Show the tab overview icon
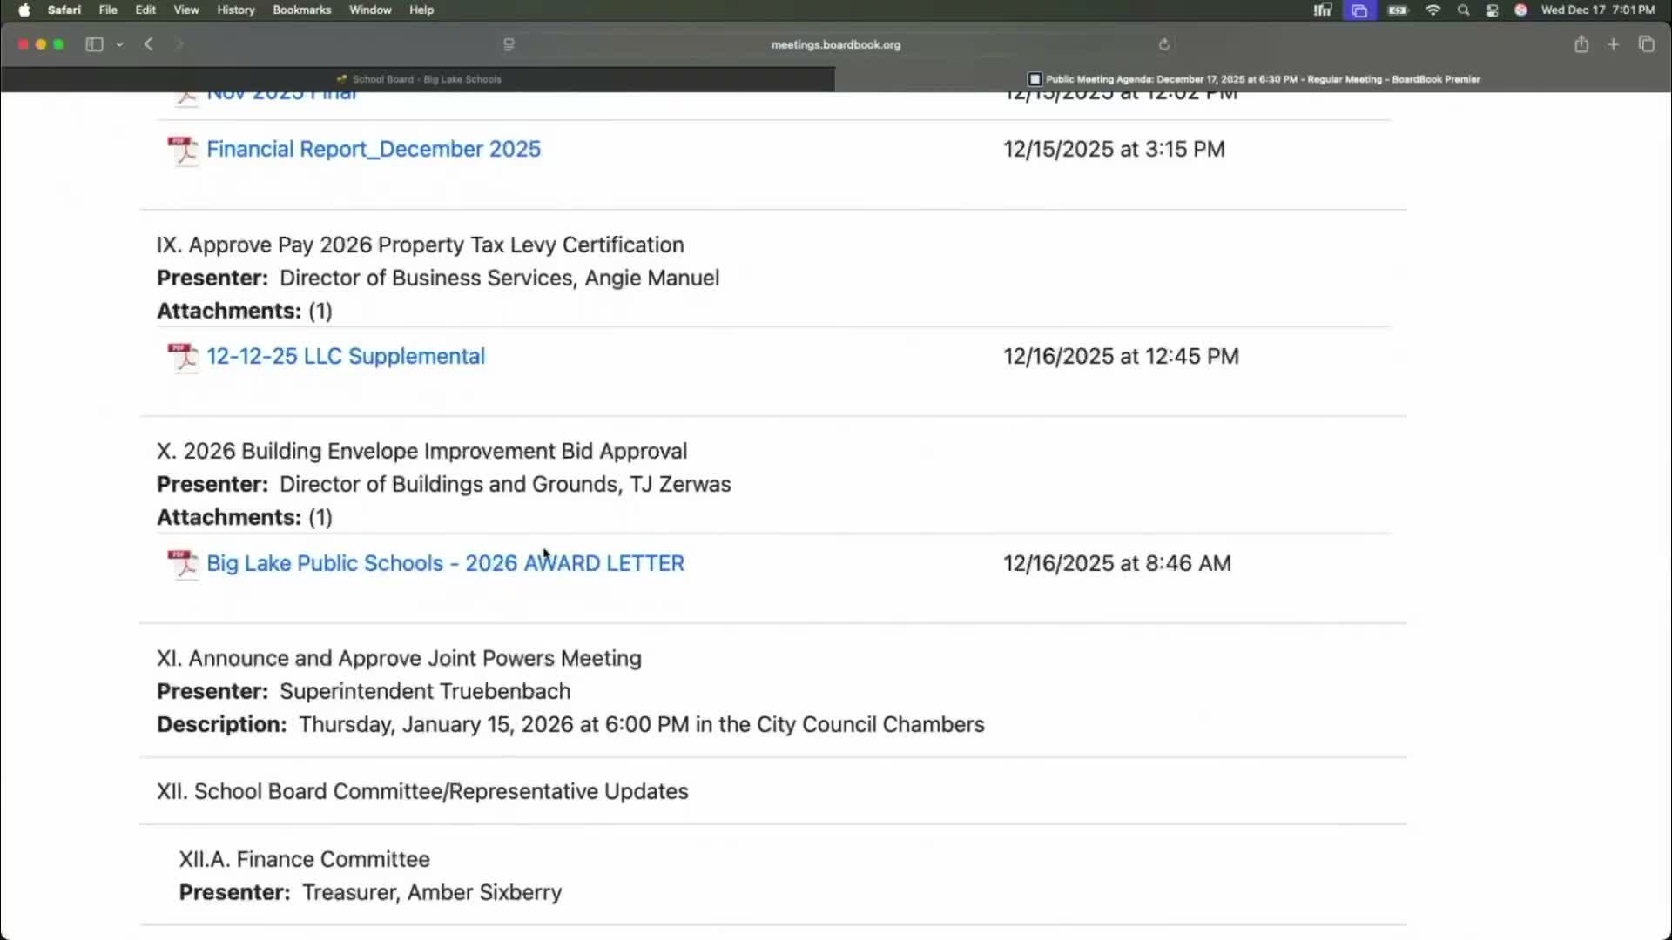 [x=1646, y=44]
